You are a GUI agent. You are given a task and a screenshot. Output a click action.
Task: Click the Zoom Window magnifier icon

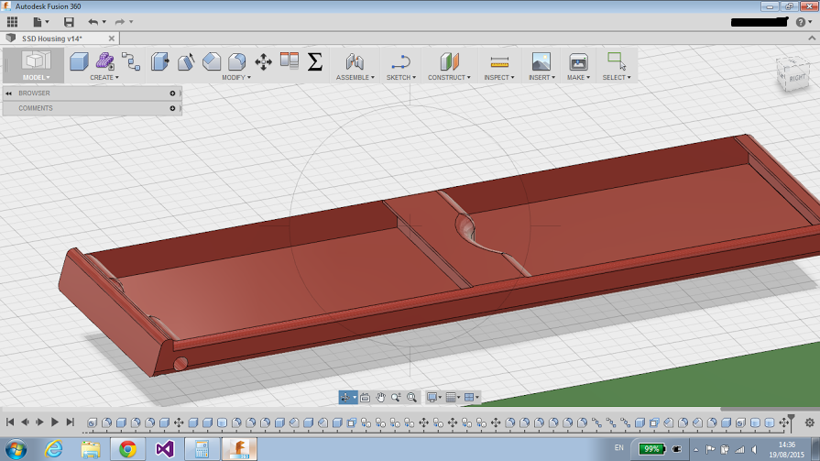click(396, 398)
